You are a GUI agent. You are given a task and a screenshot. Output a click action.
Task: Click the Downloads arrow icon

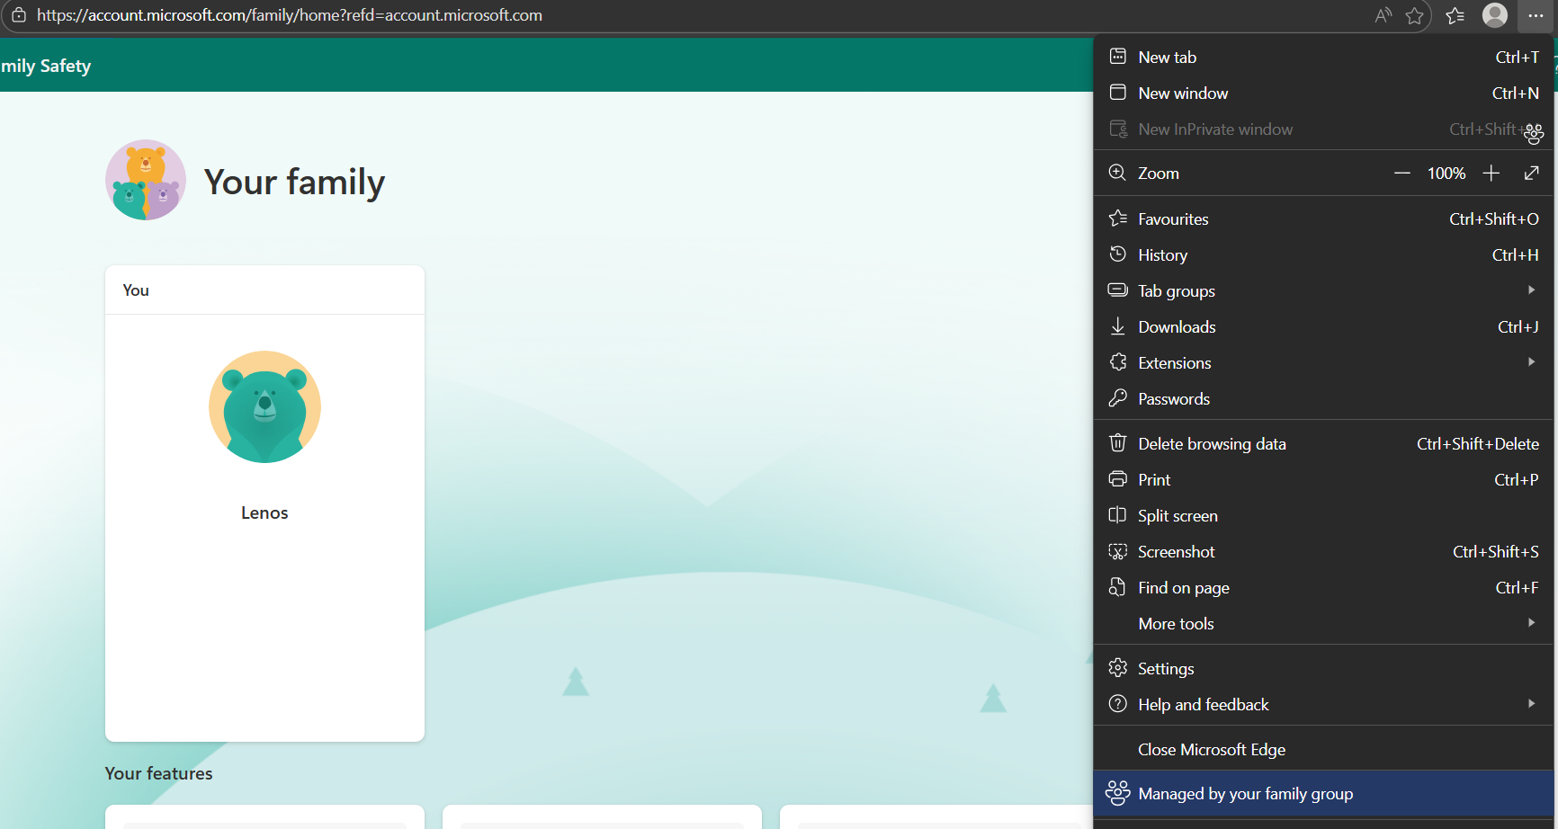coord(1117,326)
